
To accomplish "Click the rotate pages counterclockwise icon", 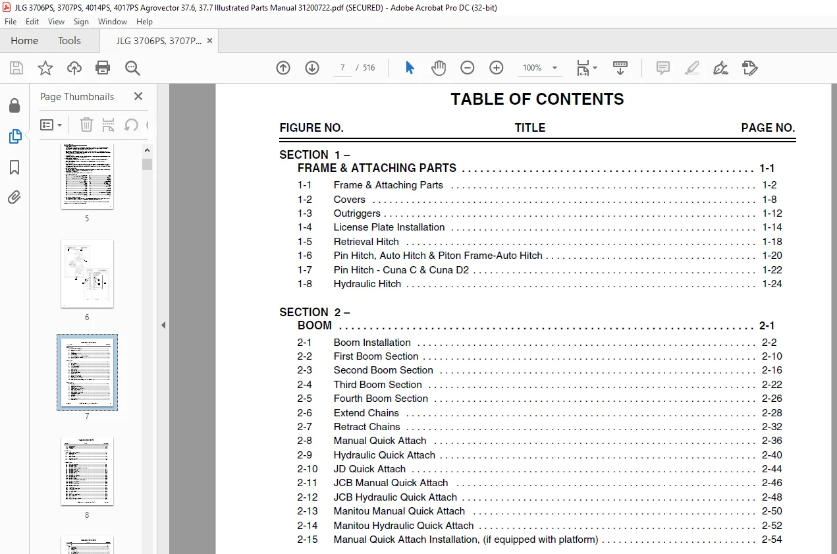I will click(131, 125).
